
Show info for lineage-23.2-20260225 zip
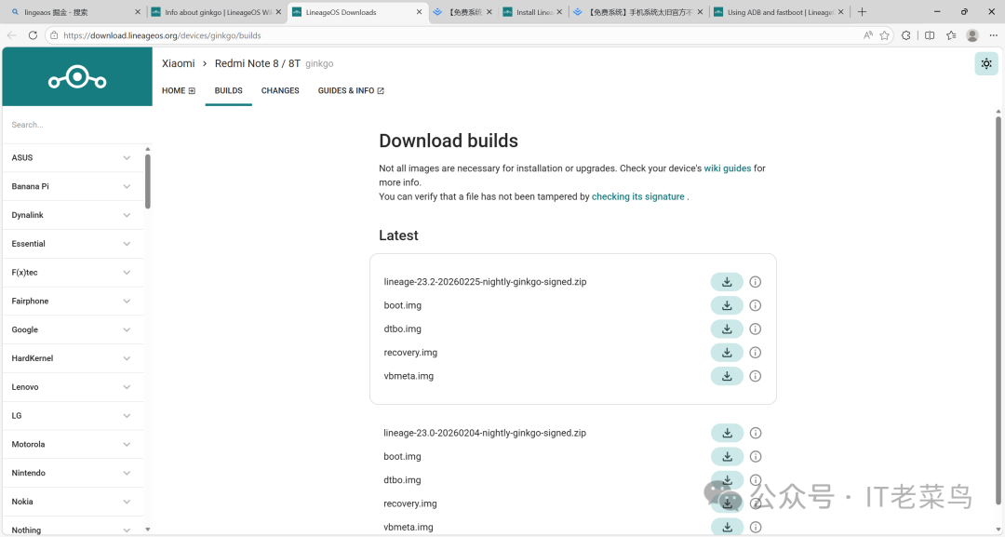click(x=756, y=282)
